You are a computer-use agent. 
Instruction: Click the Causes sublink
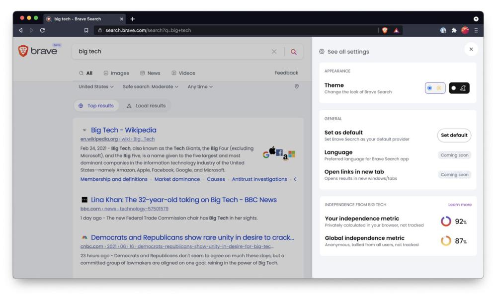(x=216, y=179)
